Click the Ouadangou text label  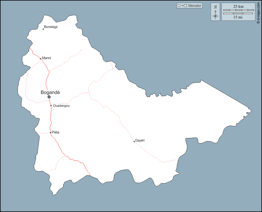pos(61,106)
